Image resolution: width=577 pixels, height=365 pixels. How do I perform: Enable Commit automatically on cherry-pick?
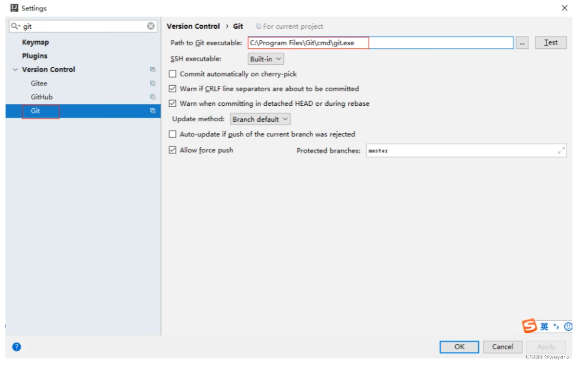click(x=172, y=74)
